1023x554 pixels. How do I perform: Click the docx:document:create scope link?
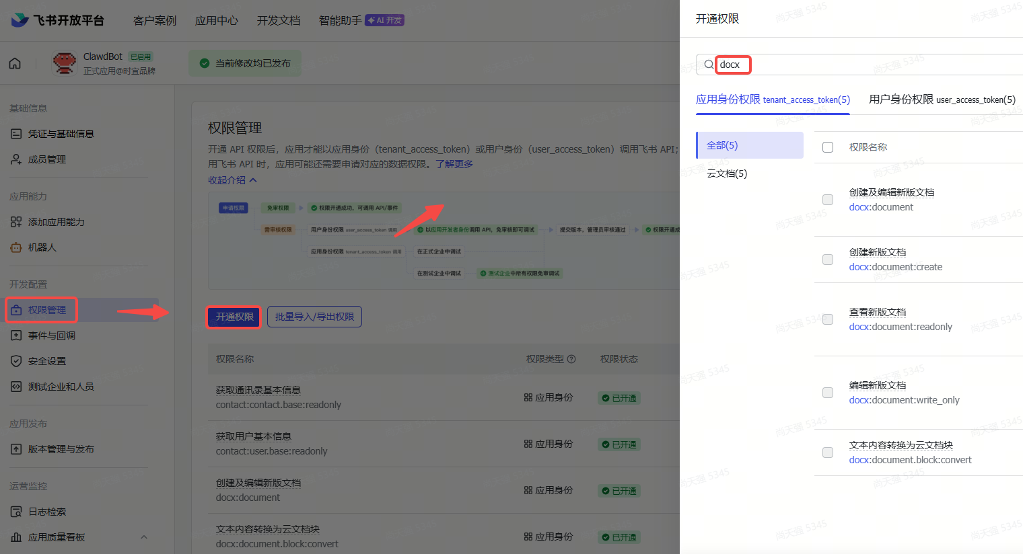[x=896, y=267]
